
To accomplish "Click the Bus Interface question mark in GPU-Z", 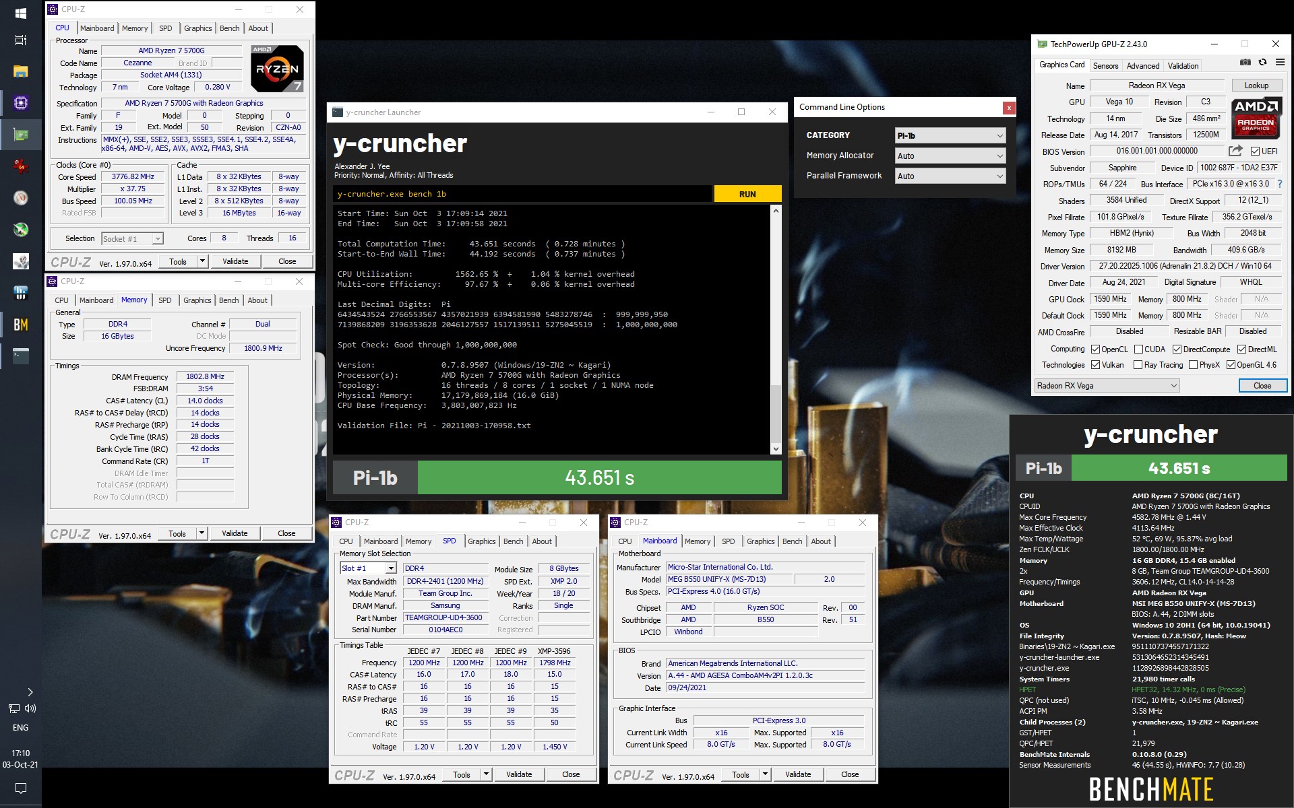I will coord(1279,184).
